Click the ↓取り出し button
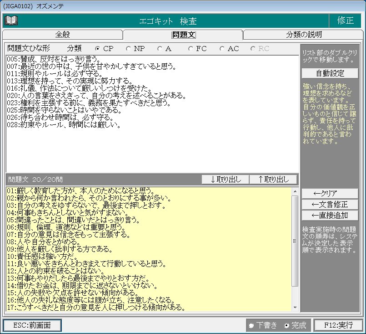 coord(226,180)
